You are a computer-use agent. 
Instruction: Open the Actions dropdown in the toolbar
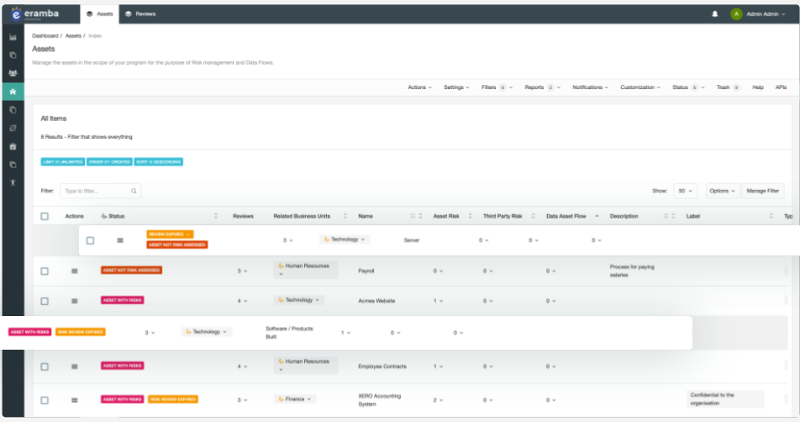coord(419,87)
